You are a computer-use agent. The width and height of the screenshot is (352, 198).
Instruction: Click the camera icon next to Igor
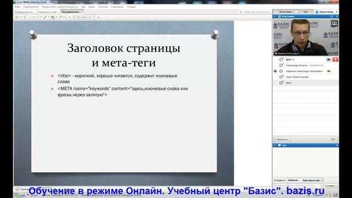click(329, 59)
